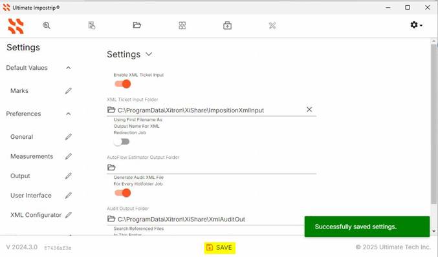Turn off Generate Audit XML File toggle
The height and width of the screenshot is (257, 438).
pos(123,193)
